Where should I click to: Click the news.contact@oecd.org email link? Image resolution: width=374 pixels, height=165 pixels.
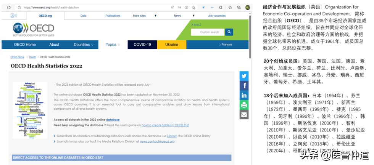(157, 141)
